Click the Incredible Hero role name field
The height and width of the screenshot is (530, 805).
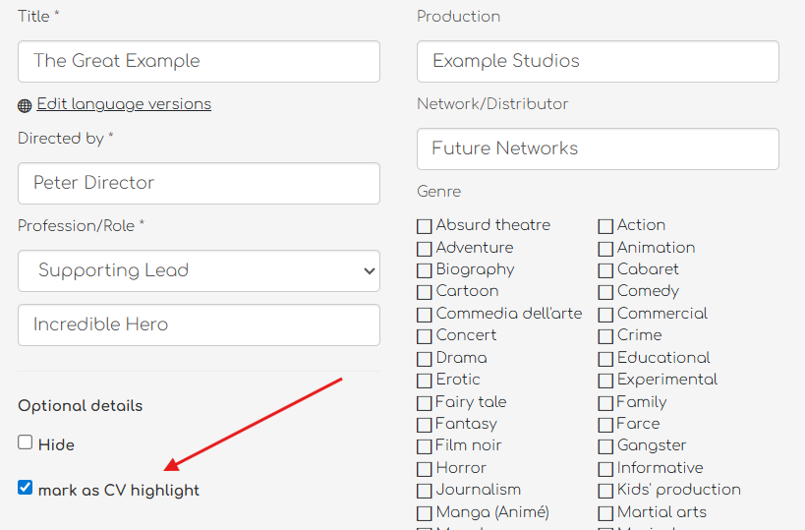tap(199, 324)
